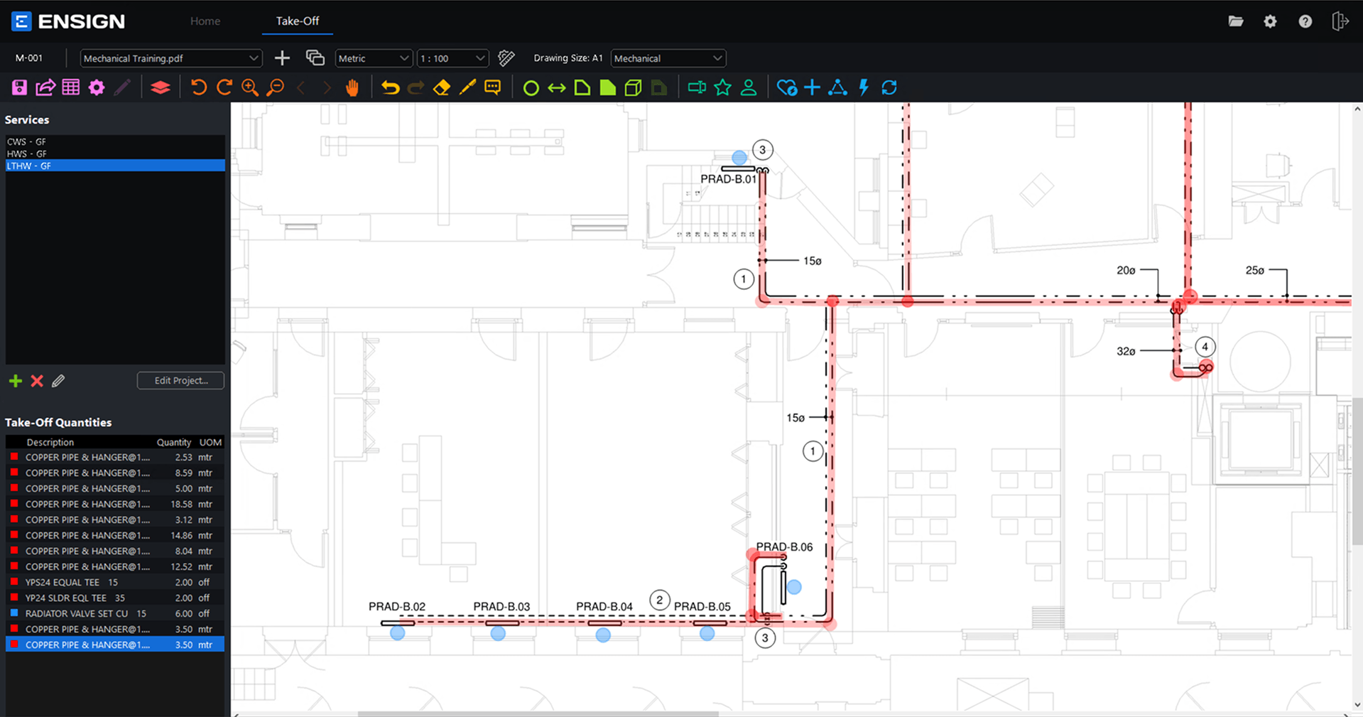Click the yellow comment annotation icon
Image resolution: width=1363 pixels, height=717 pixels.
(493, 87)
